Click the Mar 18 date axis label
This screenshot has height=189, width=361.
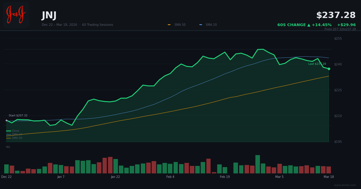[329, 177]
